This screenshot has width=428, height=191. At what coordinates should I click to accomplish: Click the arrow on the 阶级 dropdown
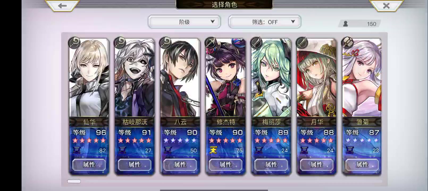(x=212, y=21)
